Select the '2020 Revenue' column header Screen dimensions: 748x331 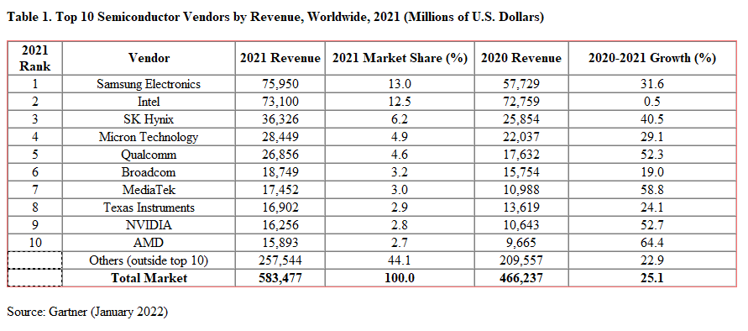(521, 58)
